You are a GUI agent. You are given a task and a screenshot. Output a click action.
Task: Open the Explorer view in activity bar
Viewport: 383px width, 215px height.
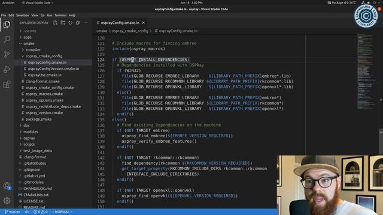click(x=7, y=24)
